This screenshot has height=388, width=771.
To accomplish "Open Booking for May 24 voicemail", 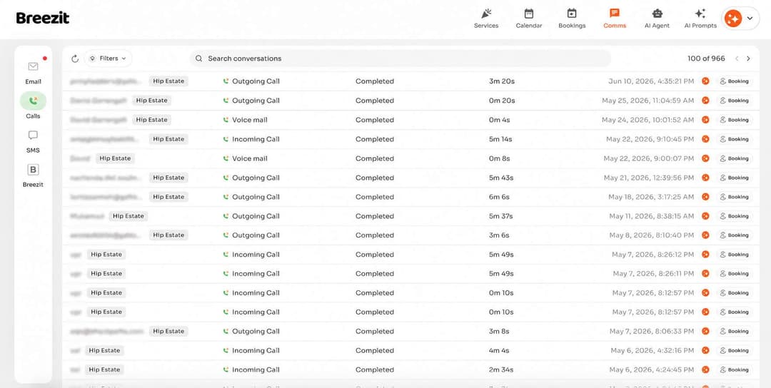I will pyautogui.click(x=734, y=120).
